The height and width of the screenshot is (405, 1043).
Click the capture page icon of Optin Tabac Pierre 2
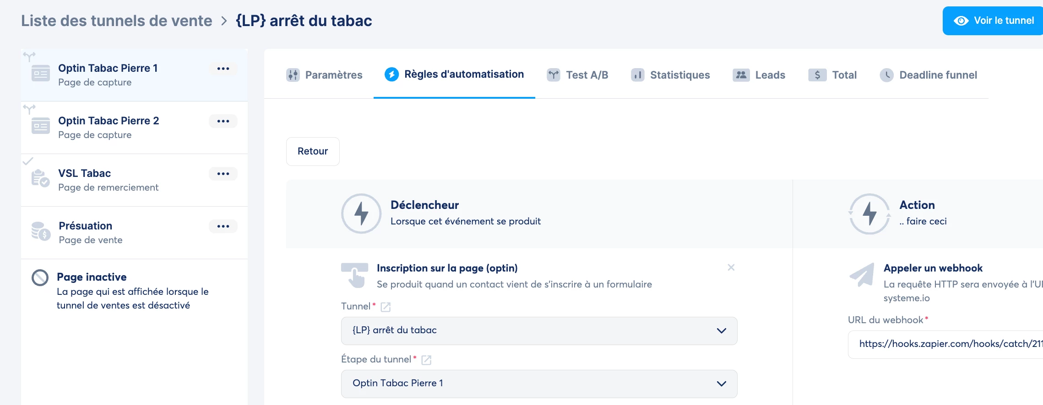click(x=41, y=126)
